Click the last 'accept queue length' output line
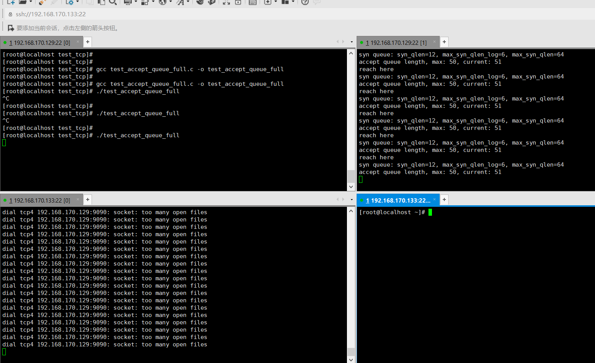595x363 pixels. pyautogui.click(x=430, y=172)
